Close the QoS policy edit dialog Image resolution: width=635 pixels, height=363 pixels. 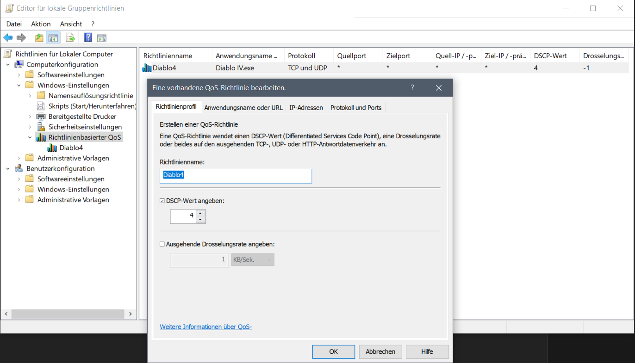point(439,87)
